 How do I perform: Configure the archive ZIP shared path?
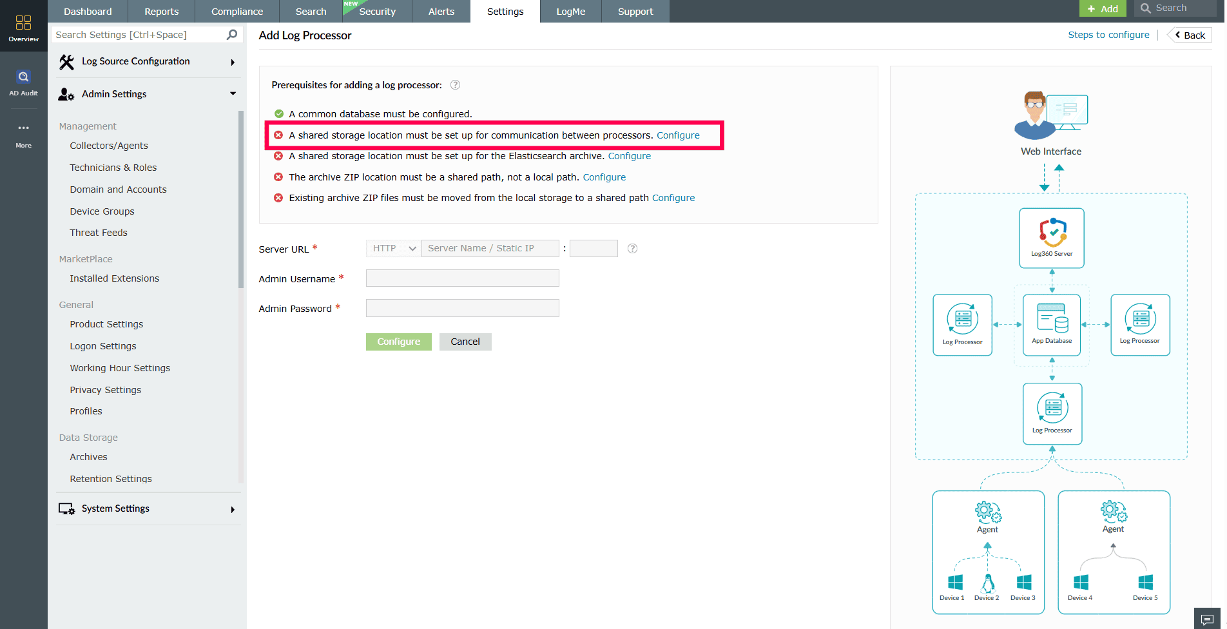tap(604, 177)
